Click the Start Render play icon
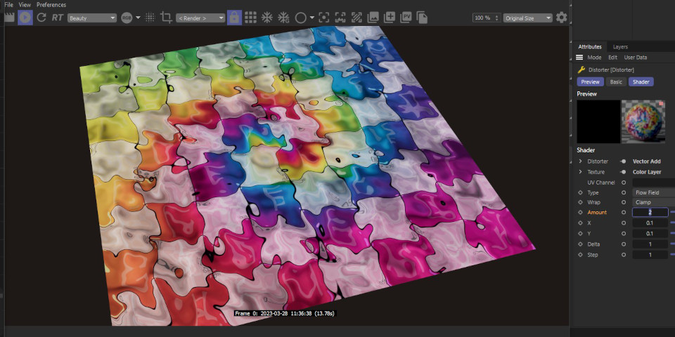 pyautogui.click(x=25, y=18)
